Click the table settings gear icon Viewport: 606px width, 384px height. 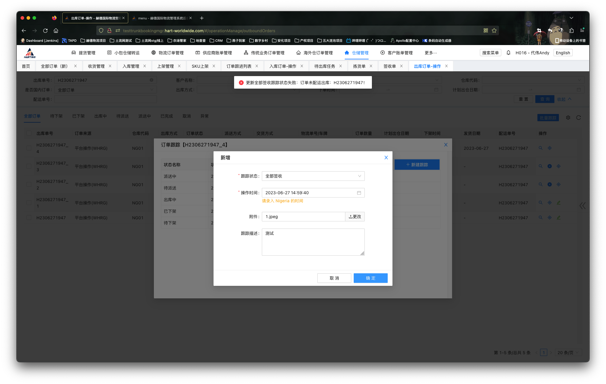568,118
